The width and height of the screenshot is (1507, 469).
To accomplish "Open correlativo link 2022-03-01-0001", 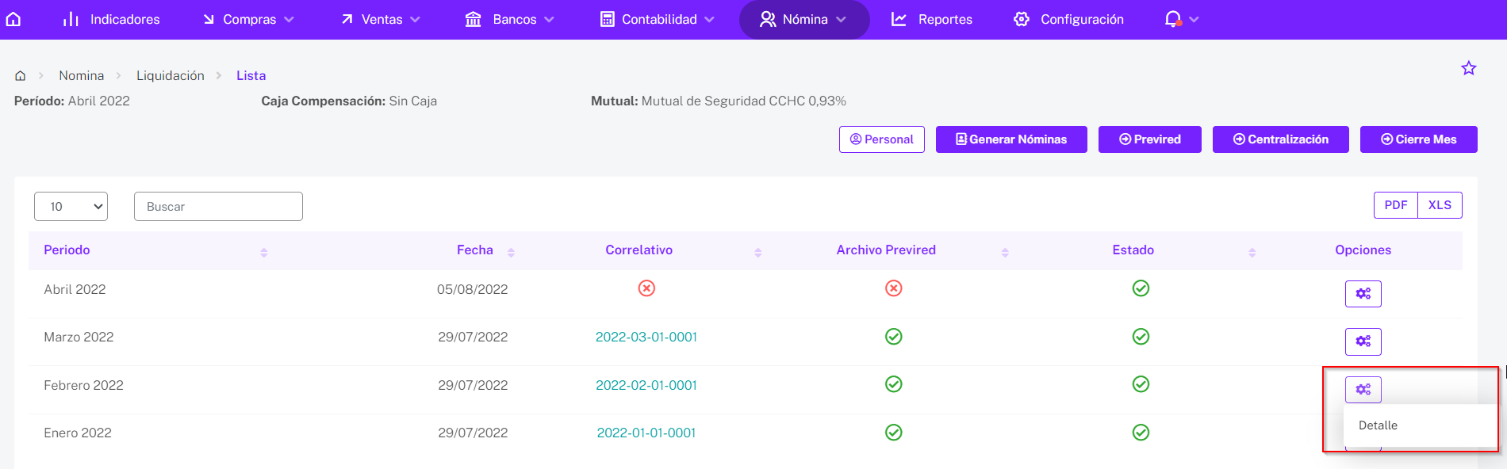I will coord(646,337).
